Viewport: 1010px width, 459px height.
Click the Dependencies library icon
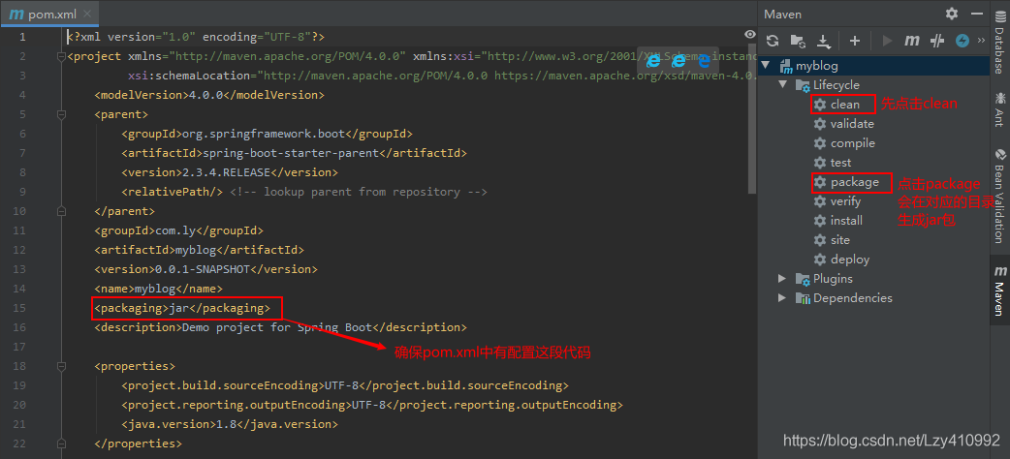coord(803,298)
